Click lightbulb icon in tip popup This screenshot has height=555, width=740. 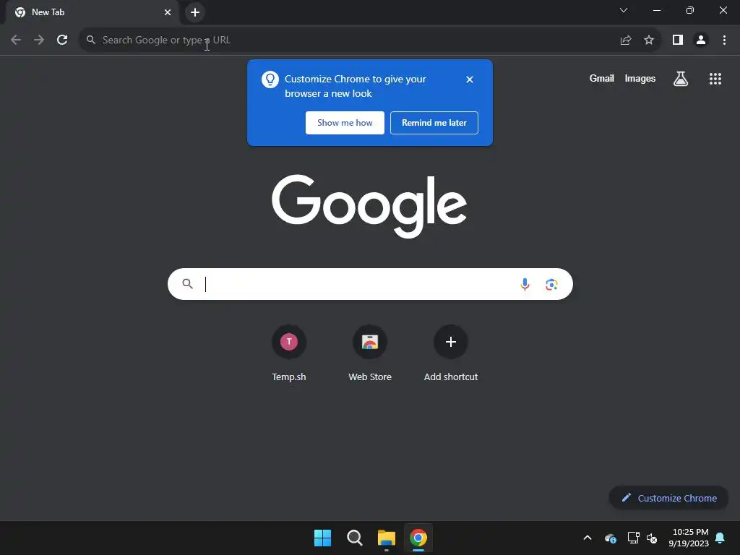click(270, 79)
